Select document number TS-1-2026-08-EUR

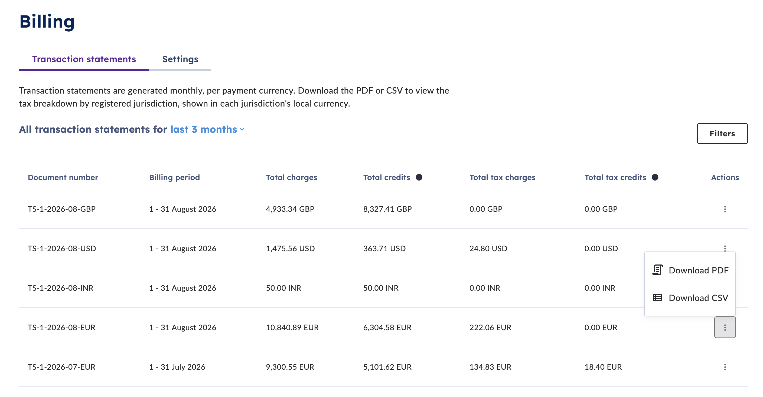[x=62, y=327]
